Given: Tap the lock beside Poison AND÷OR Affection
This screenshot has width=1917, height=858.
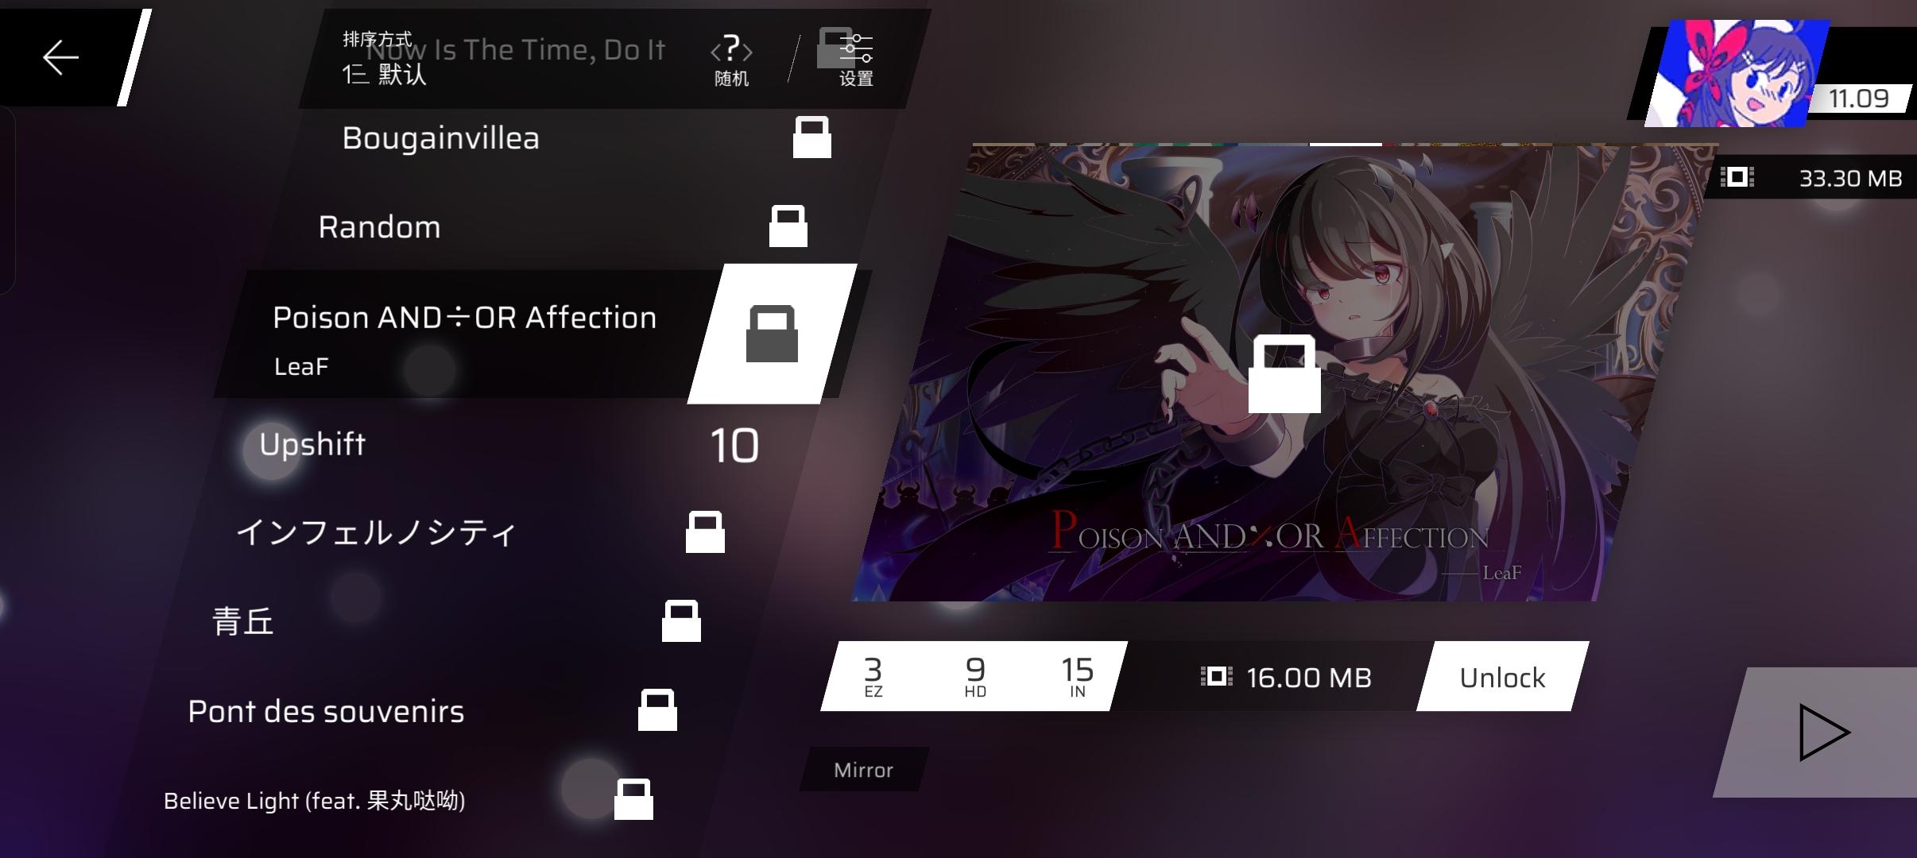Looking at the screenshot, I should (x=772, y=334).
